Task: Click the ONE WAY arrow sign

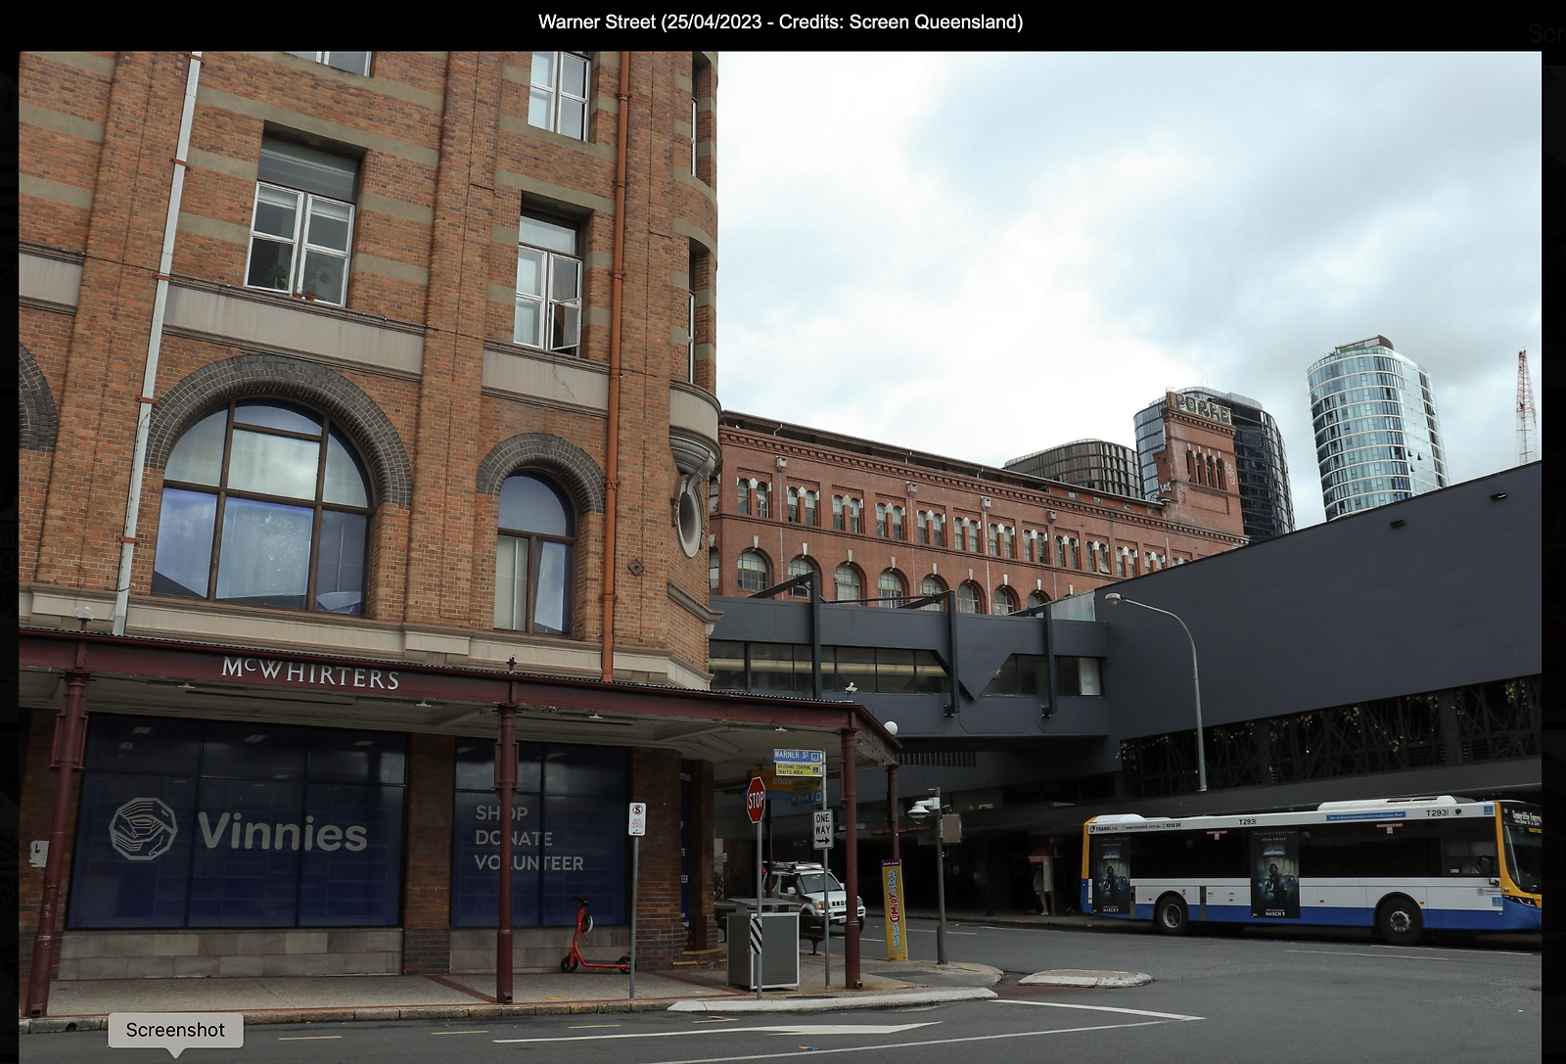Action: pyautogui.click(x=822, y=829)
